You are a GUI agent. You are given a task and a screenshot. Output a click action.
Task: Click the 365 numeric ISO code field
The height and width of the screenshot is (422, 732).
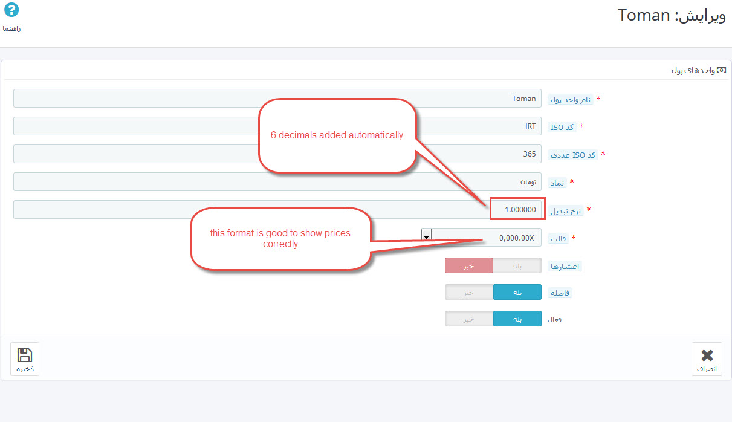point(277,154)
